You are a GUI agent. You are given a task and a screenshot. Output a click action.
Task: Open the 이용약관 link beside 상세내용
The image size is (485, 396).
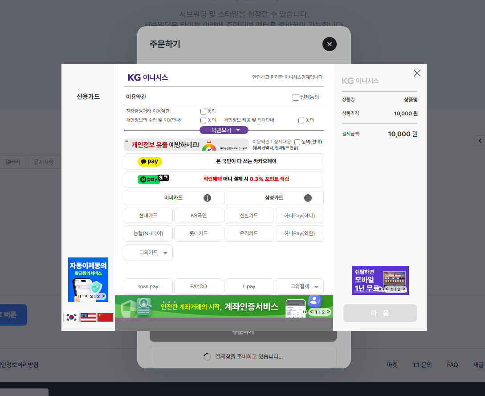click(261, 142)
